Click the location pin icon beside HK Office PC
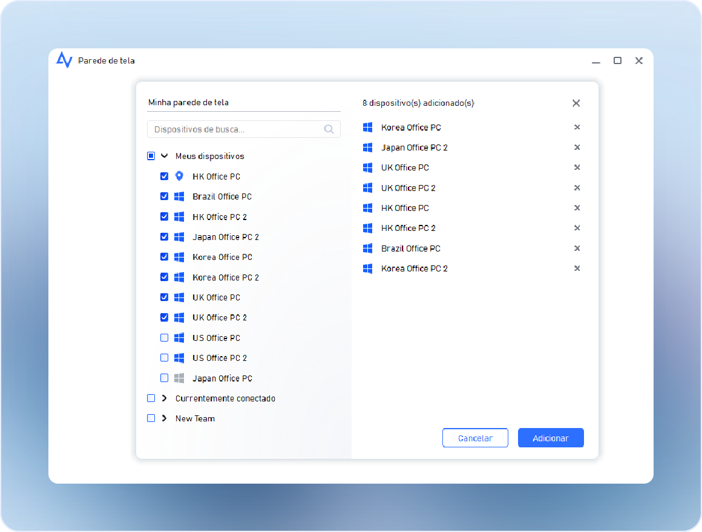702x532 pixels. [179, 177]
